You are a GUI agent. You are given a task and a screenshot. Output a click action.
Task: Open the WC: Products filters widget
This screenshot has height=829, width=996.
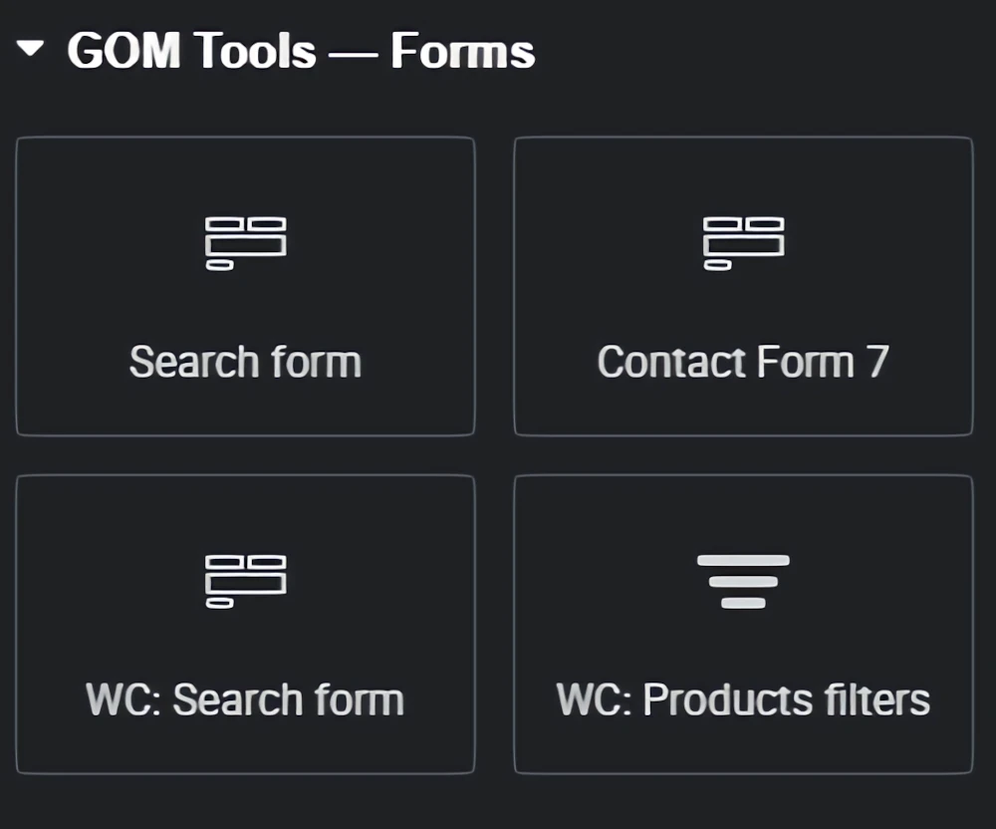click(744, 624)
